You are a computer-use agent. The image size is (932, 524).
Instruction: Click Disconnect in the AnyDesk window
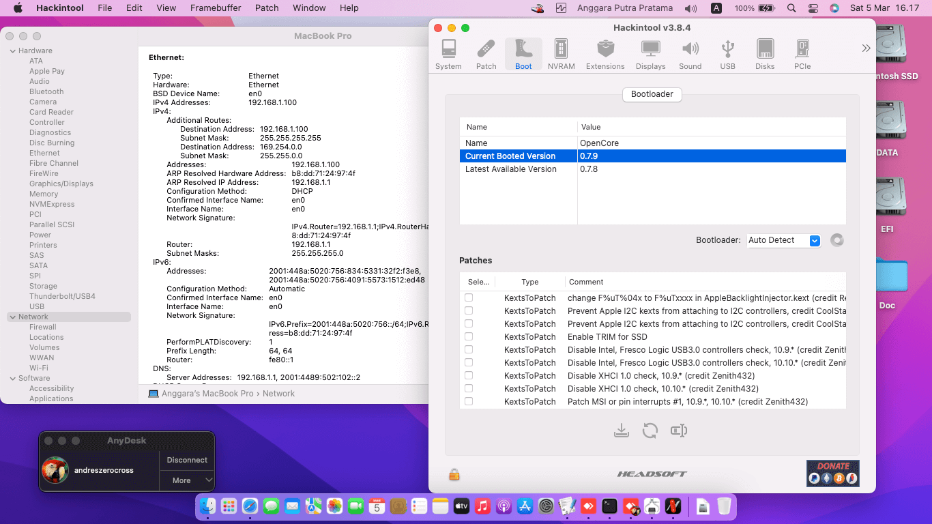click(x=187, y=460)
